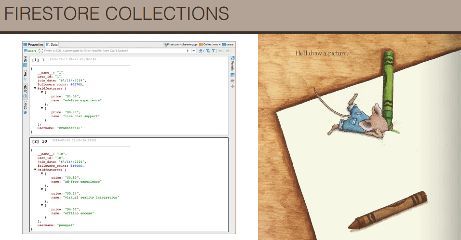Click the name value "offline access"
This screenshot has height=240, width=461.
tap(79, 213)
